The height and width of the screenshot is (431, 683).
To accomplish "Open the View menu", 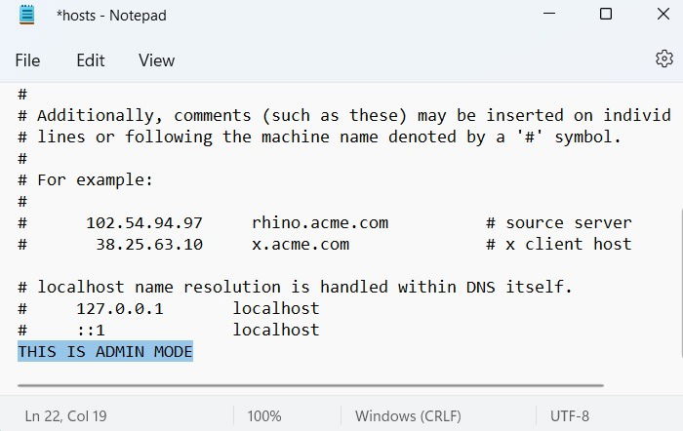I will (156, 60).
